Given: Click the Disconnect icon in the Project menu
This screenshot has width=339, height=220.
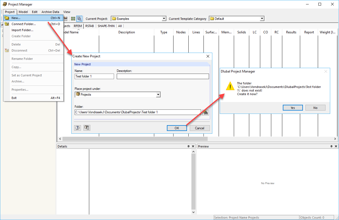Looking at the screenshot, I should coord(7,50).
